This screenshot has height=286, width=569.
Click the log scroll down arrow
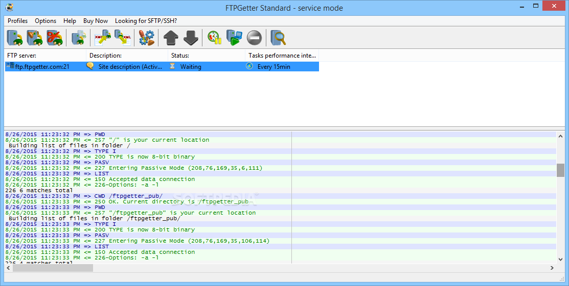point(560,259)
